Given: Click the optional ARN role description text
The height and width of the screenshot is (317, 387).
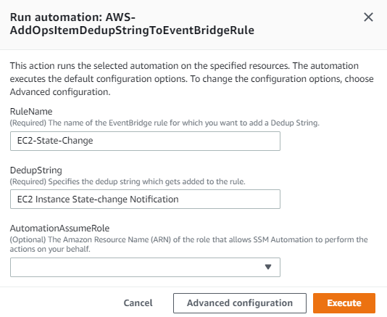Looking at the screenshot, I should point(189,244).
